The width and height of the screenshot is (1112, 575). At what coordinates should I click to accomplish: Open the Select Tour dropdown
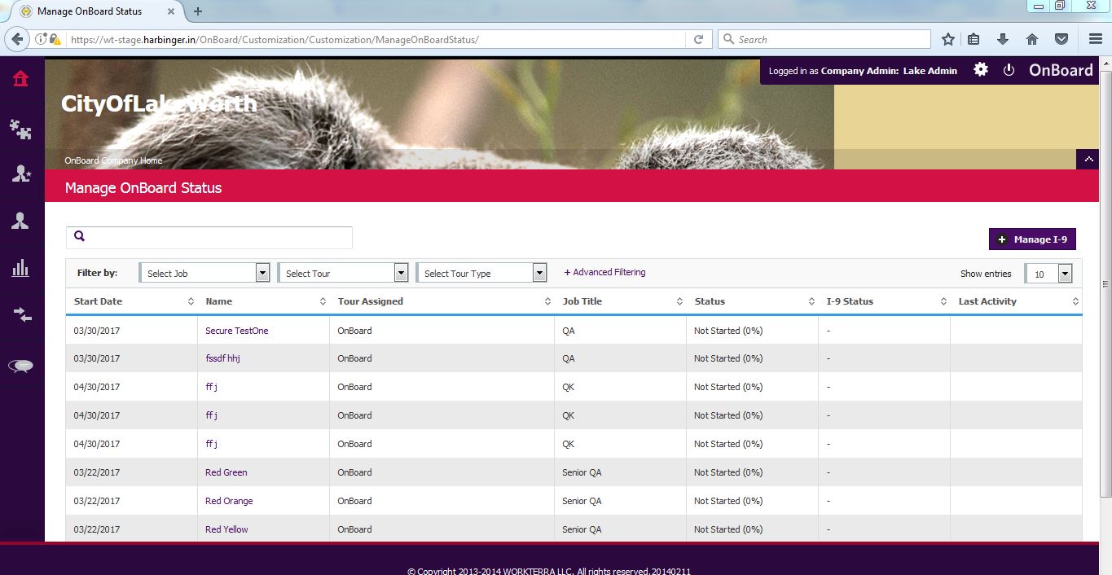click(x=343, y=274)
